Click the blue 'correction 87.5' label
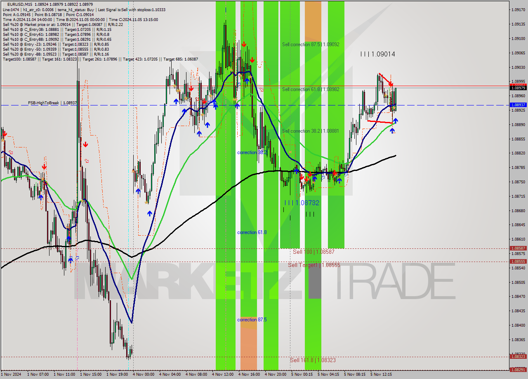Image resolution: width=528 pixels, height=379 pixels. pyautogui.click(x=252, y=320)
